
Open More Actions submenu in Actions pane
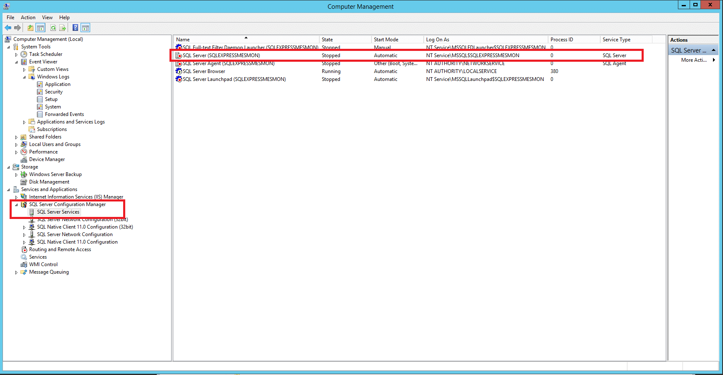[693, 60]
